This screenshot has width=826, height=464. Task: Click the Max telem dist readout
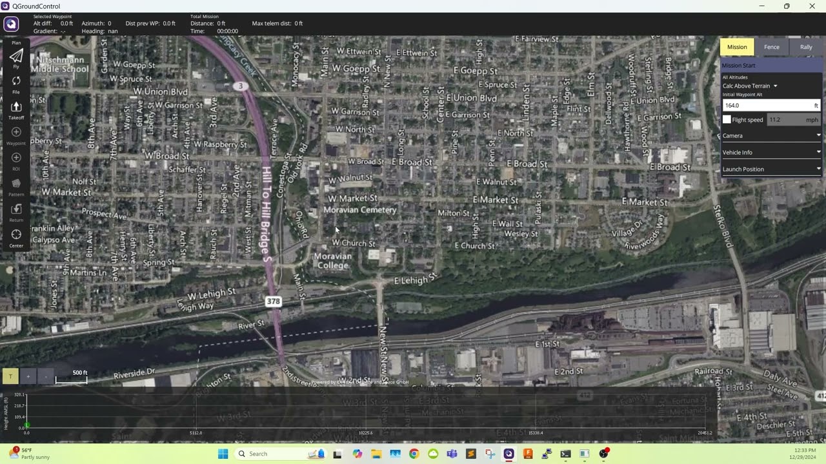(x=277, y=23)
